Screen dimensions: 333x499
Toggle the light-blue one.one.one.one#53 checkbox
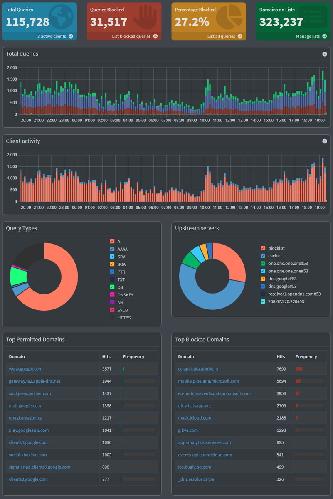click(x=263, y=271)
